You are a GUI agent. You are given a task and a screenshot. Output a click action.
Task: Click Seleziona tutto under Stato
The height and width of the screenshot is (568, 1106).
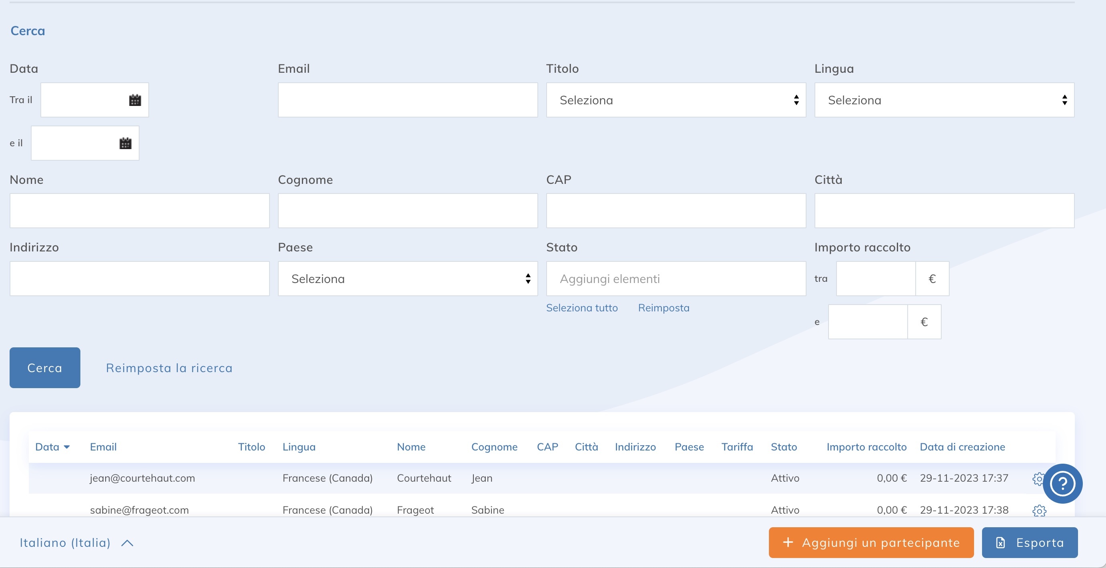coord(582,308)
